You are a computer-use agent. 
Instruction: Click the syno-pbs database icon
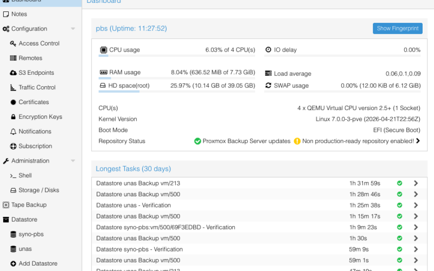coord(13,234)
